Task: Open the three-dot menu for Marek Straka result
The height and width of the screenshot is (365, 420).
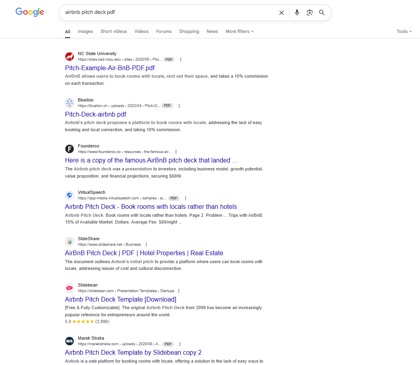Action: click(180, 344)
